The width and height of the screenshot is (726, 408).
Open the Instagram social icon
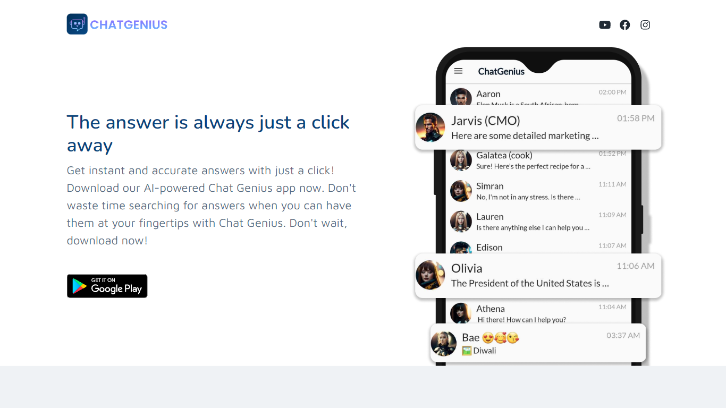[645, 25]
